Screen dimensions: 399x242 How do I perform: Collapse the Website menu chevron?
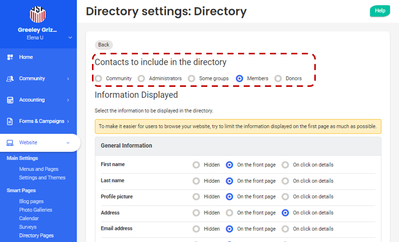point(68,143)
